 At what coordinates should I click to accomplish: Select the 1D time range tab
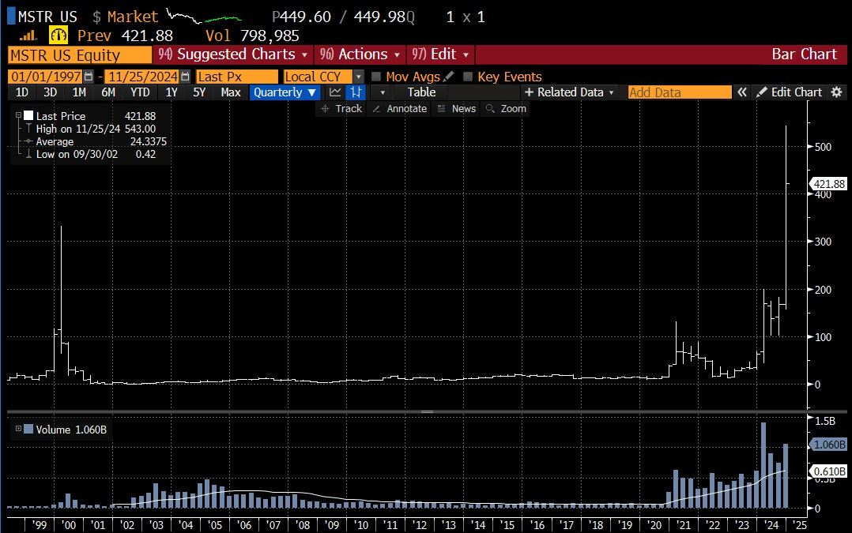(22, 92)
